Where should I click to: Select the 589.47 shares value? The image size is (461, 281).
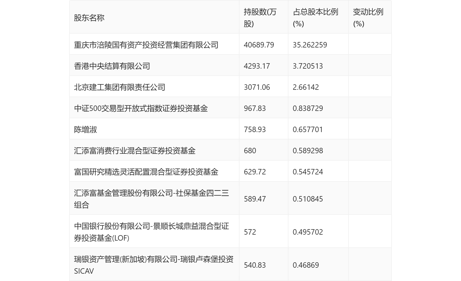pos(255,199)
